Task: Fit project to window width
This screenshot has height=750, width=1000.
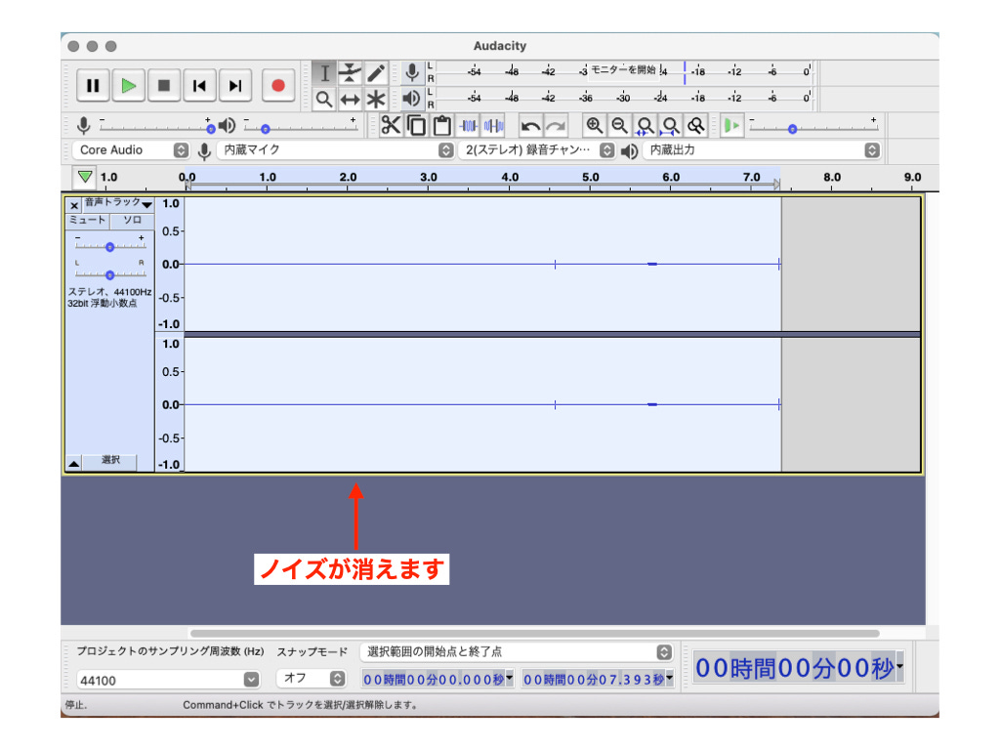Action: click(x=670, y=126)
